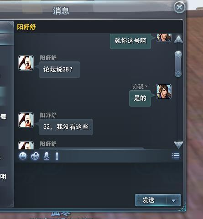Expand the dropdown arrow beside 发送
This screenshot has width=203, height=219.
173,200
